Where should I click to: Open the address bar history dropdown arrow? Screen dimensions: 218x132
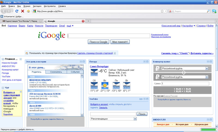[166, 11]
